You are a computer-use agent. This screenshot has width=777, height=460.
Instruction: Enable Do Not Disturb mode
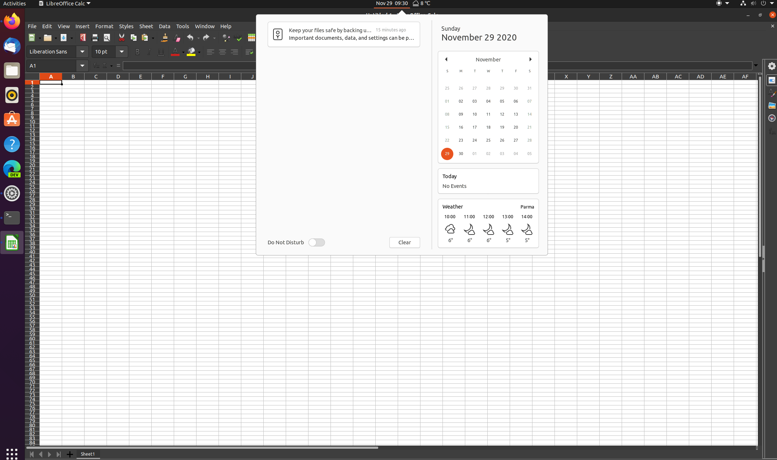[x=316, y=242]
